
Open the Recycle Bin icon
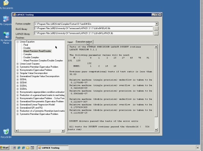[6, 133]
